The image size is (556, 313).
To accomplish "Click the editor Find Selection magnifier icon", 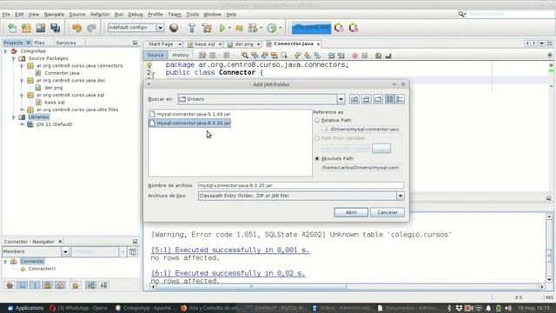I will pyautogui.click(x=245, y=56).
